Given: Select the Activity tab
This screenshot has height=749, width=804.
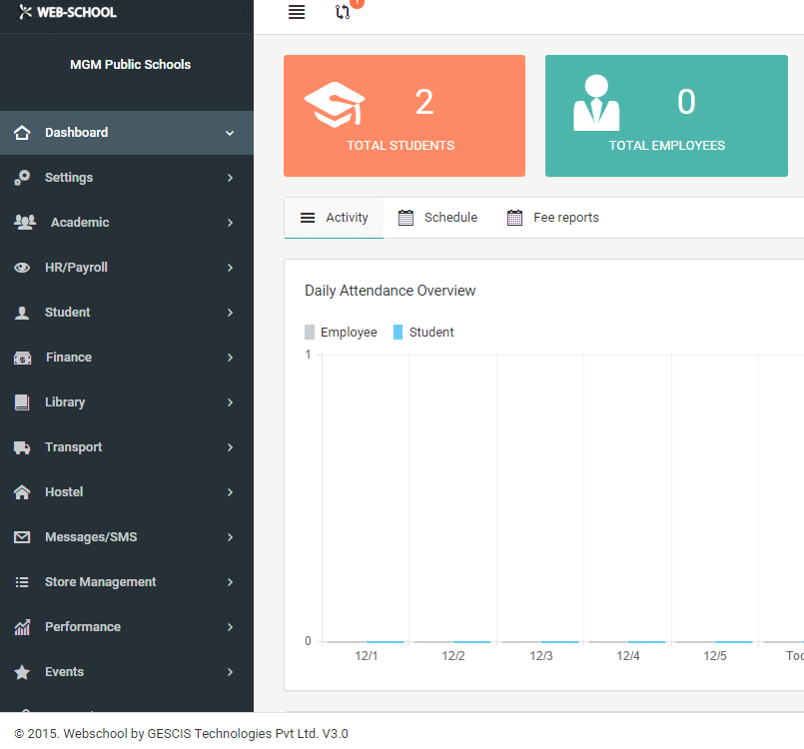Looking at the screenshot, I should tap(335, 218).
